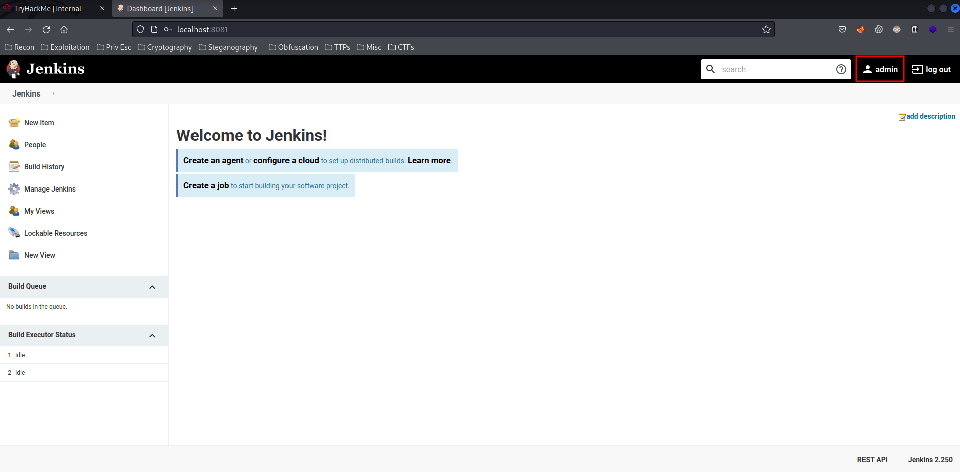Click Create an agent link
The width and height of the screenshot is (960, 472).
[x=213, y=160]
